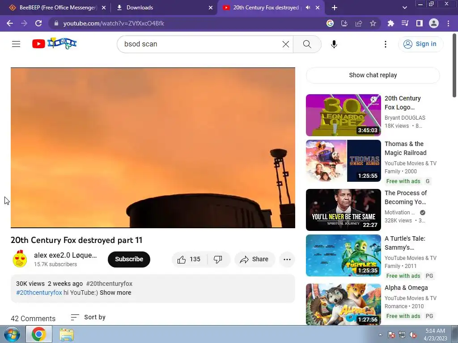Screen dimensions: 458x343
Task: Click the Subscribe button
Action: [129, 259]
